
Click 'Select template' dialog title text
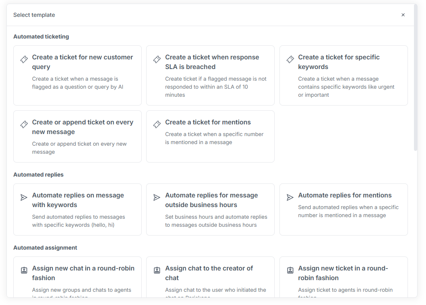pyautogui.click(x=34, y=15)
